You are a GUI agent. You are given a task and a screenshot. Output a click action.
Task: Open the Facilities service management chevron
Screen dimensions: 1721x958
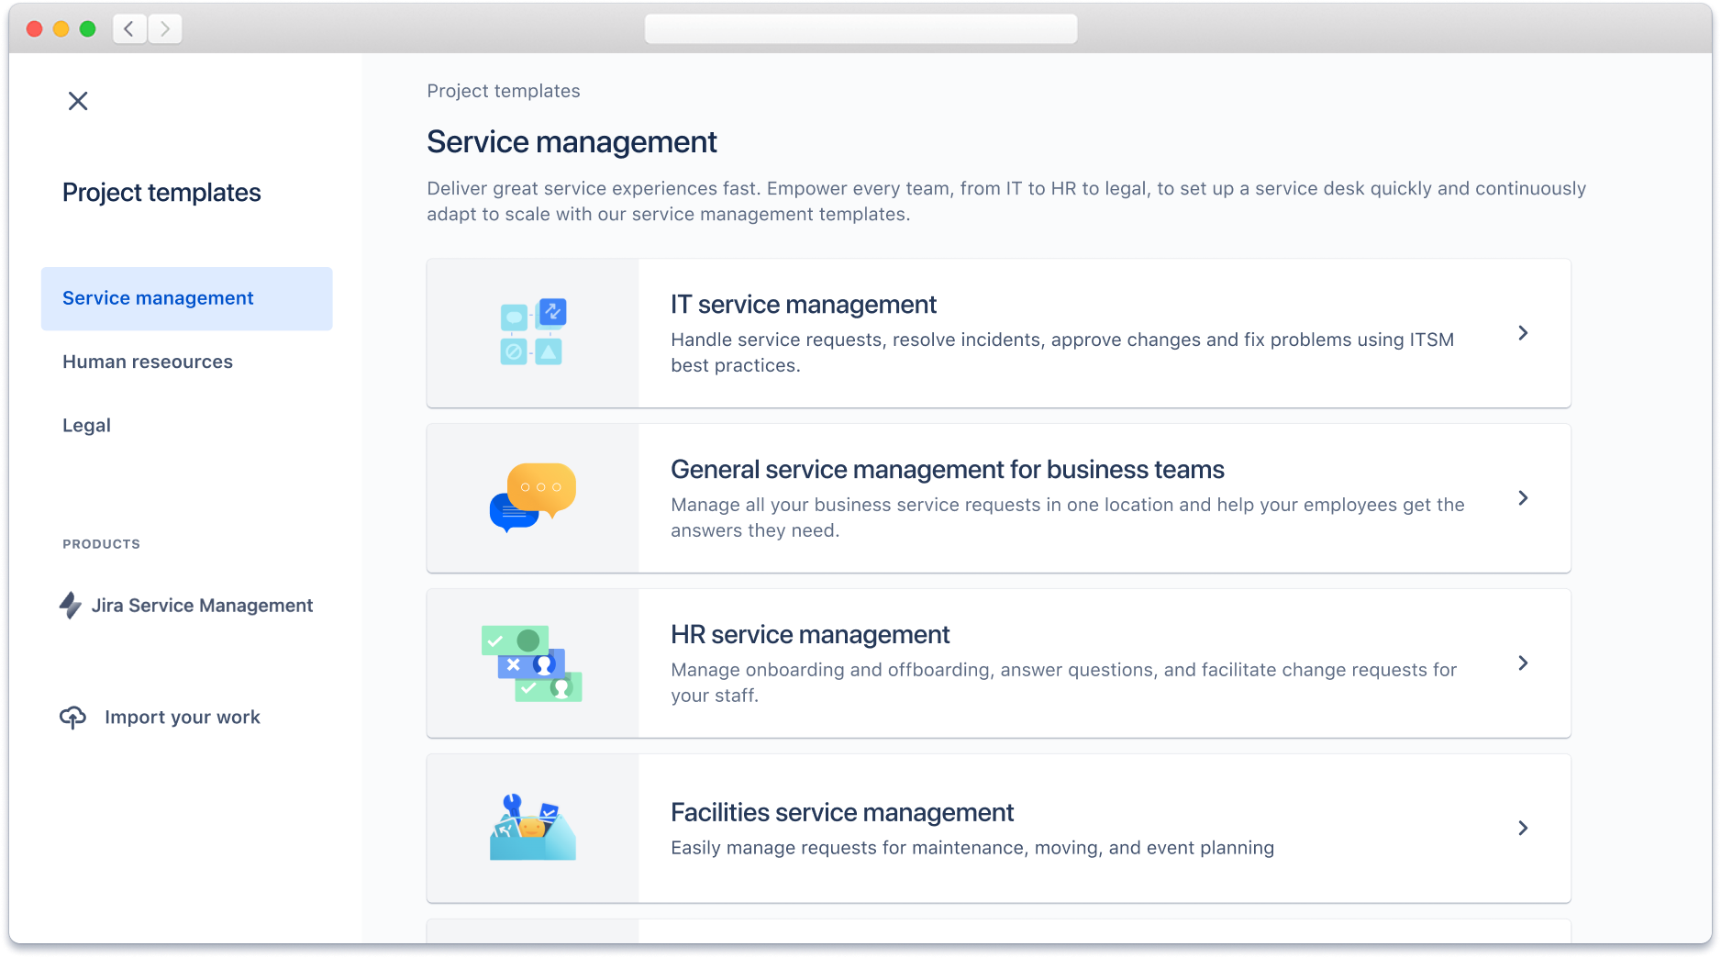pos(1523,828)
